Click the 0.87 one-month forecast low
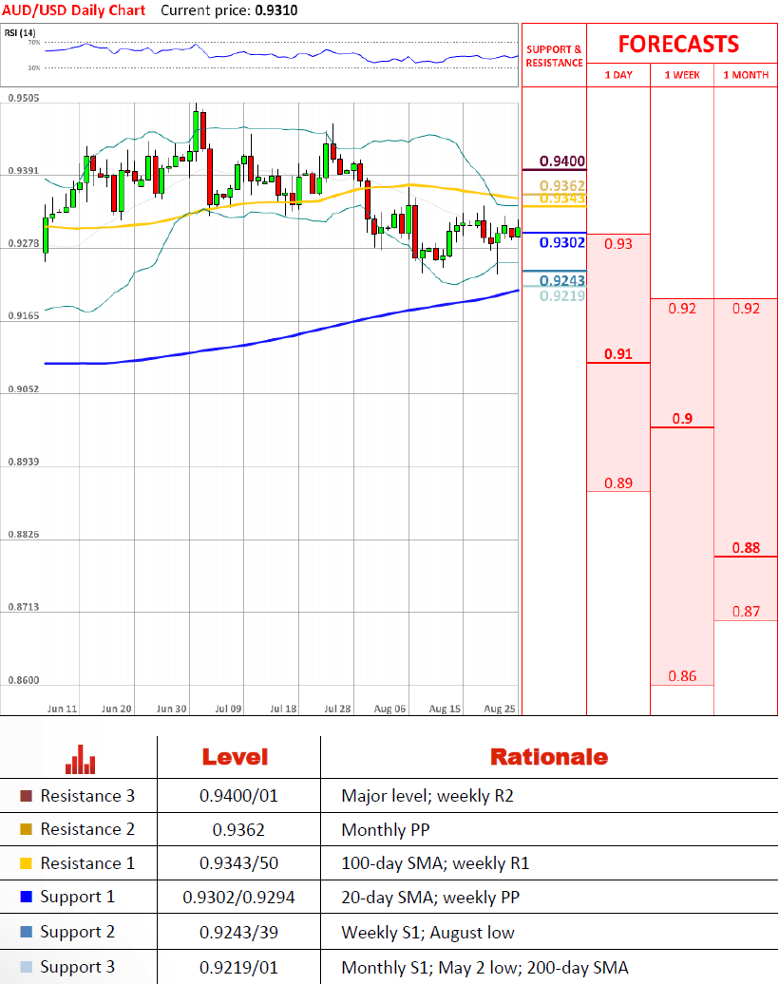Viewport: 779px width, 984px height. tap(746, 612)
